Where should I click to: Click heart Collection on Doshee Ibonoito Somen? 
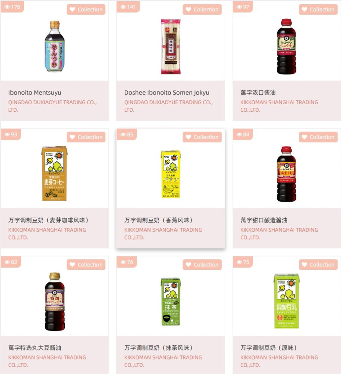(x=202, y=9)
